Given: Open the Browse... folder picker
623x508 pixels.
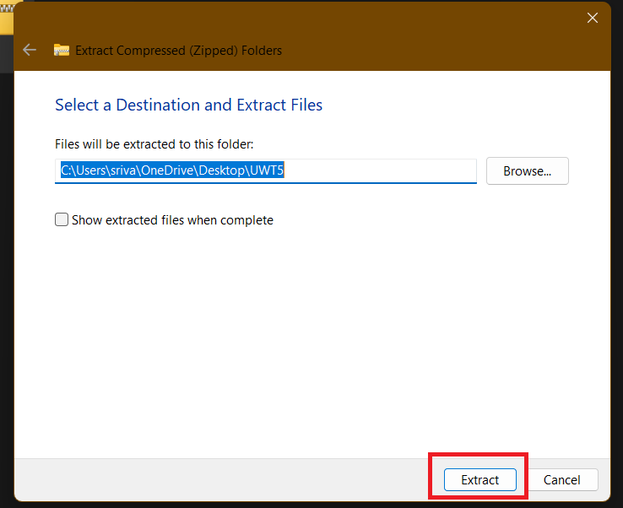Looking at the screenshot, I should coord(527,170).
